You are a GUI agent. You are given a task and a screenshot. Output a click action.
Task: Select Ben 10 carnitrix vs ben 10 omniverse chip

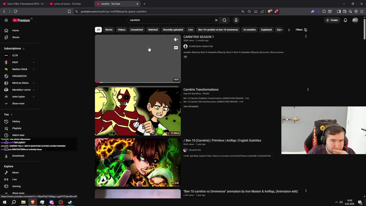pos(218,29)
